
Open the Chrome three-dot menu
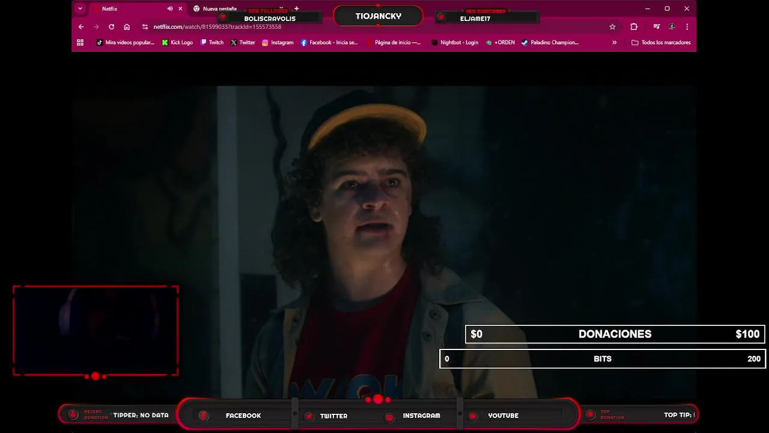pyautogui.click(x=687, y=26)
